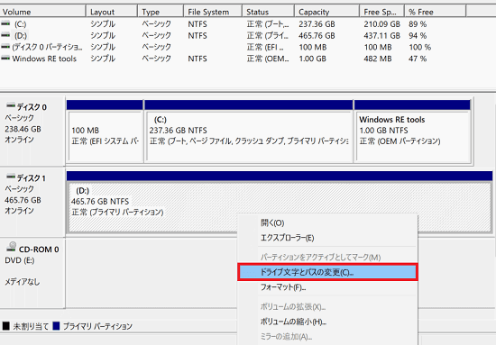Select the D: 465.76 GB partition block

280,202
